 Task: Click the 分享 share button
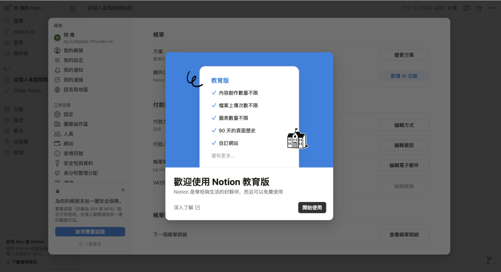(x=452, y=8)
